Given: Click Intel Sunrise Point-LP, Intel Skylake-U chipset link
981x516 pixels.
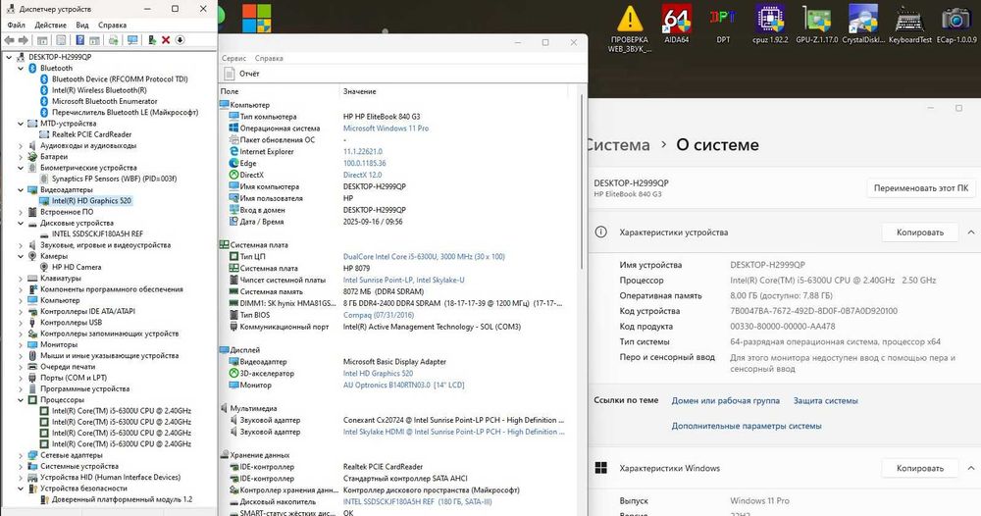Looking at the screenshot, I should [403, 281].
